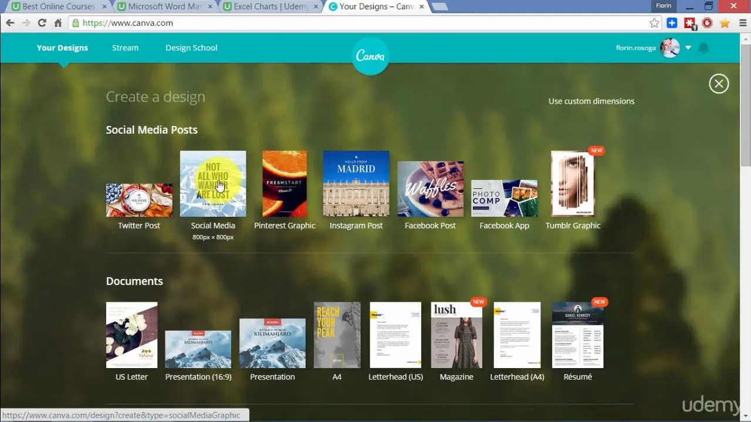
Task: Bookmark this page with the star icon
Action: pyautogui.click(x=654, y=23)
